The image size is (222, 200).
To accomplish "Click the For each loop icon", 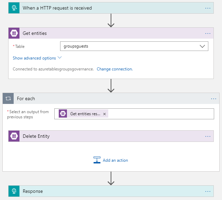I will (8, 99).
